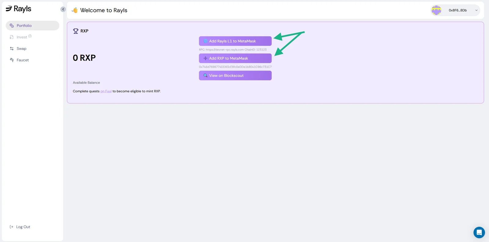Collapse the sidebar with the chevron button
489x242 pixels.
pyautogui.click(x=63, y=9)
